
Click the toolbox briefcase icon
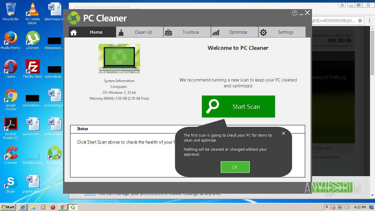168,33
